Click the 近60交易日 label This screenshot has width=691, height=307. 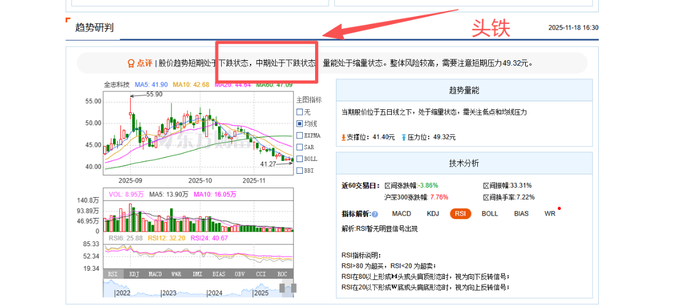point(361,185)
